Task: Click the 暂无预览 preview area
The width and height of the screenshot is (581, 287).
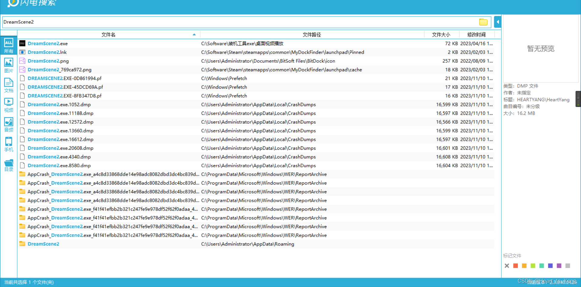Action: tap(541, 48)
